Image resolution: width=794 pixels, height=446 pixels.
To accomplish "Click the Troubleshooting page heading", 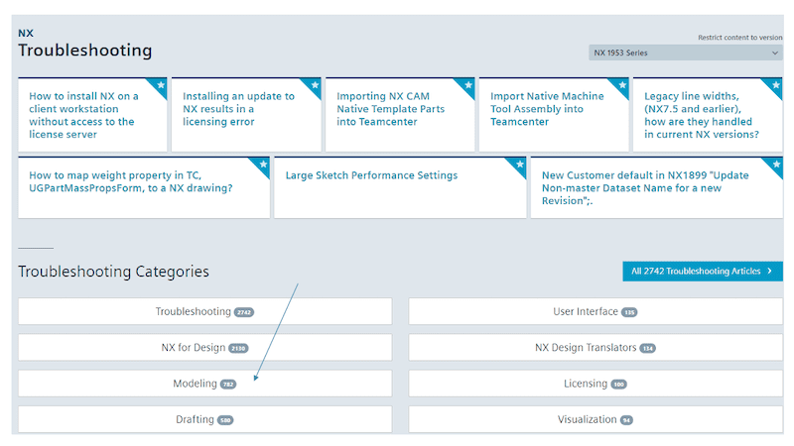I will pos(85,51).
